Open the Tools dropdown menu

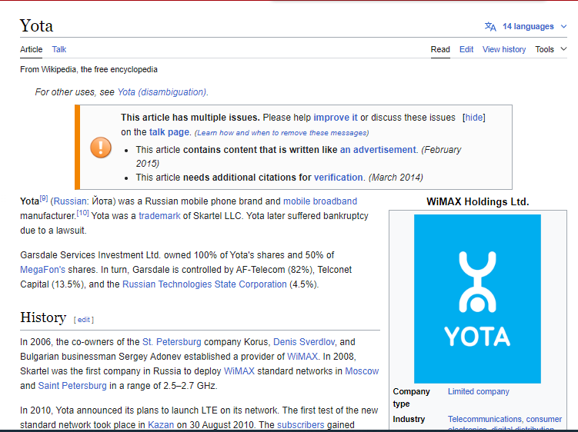tap(551, 49)
